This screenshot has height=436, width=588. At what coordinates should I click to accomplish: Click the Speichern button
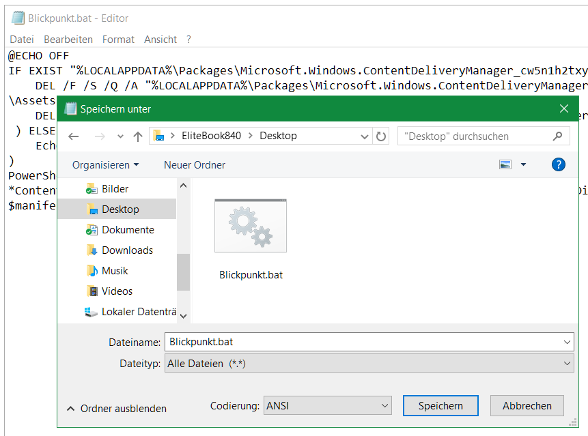click(440, 406)
